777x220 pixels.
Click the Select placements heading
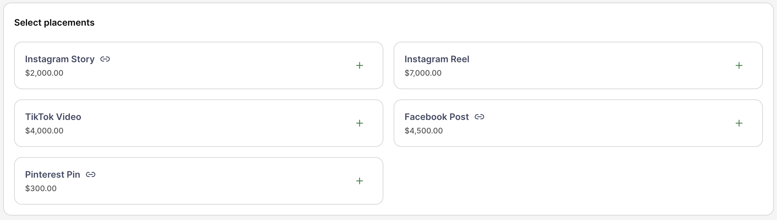pyautogui.click(x=54, y=23)
